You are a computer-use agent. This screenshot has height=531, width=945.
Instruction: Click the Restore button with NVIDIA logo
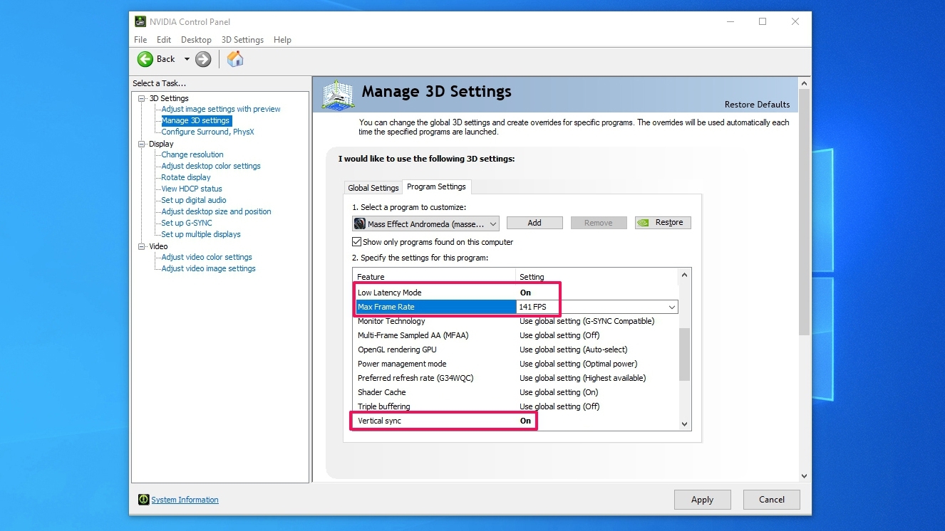pos(662,223)
